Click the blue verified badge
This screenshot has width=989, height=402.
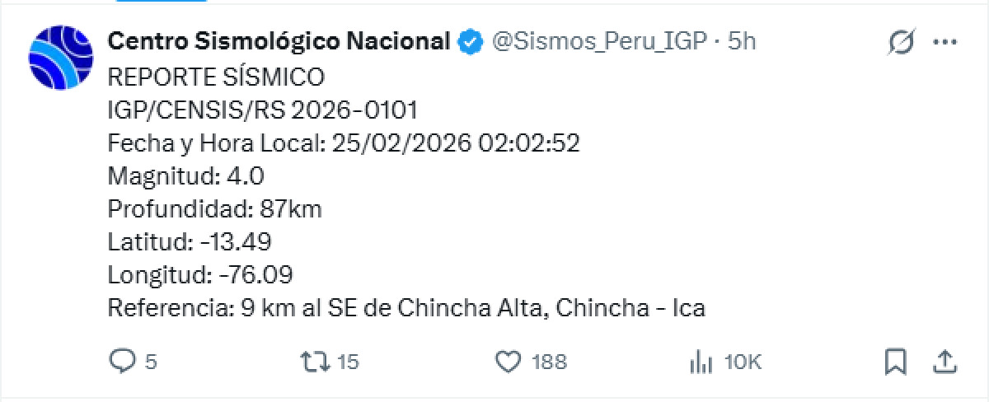click(x=471, y=41)
